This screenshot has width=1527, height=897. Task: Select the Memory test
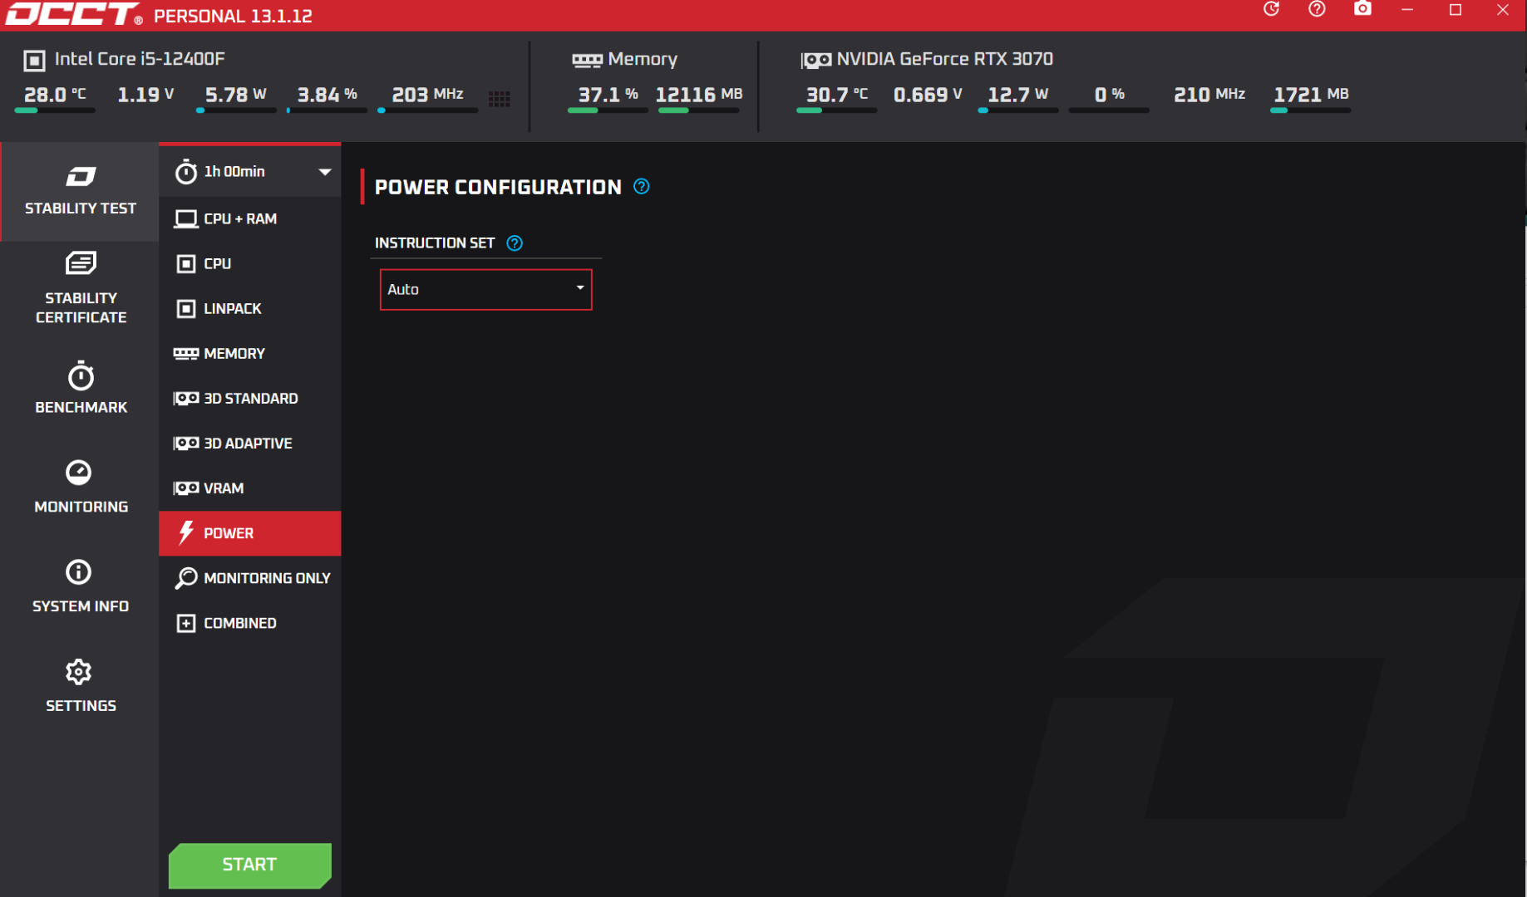pos(250,353)
